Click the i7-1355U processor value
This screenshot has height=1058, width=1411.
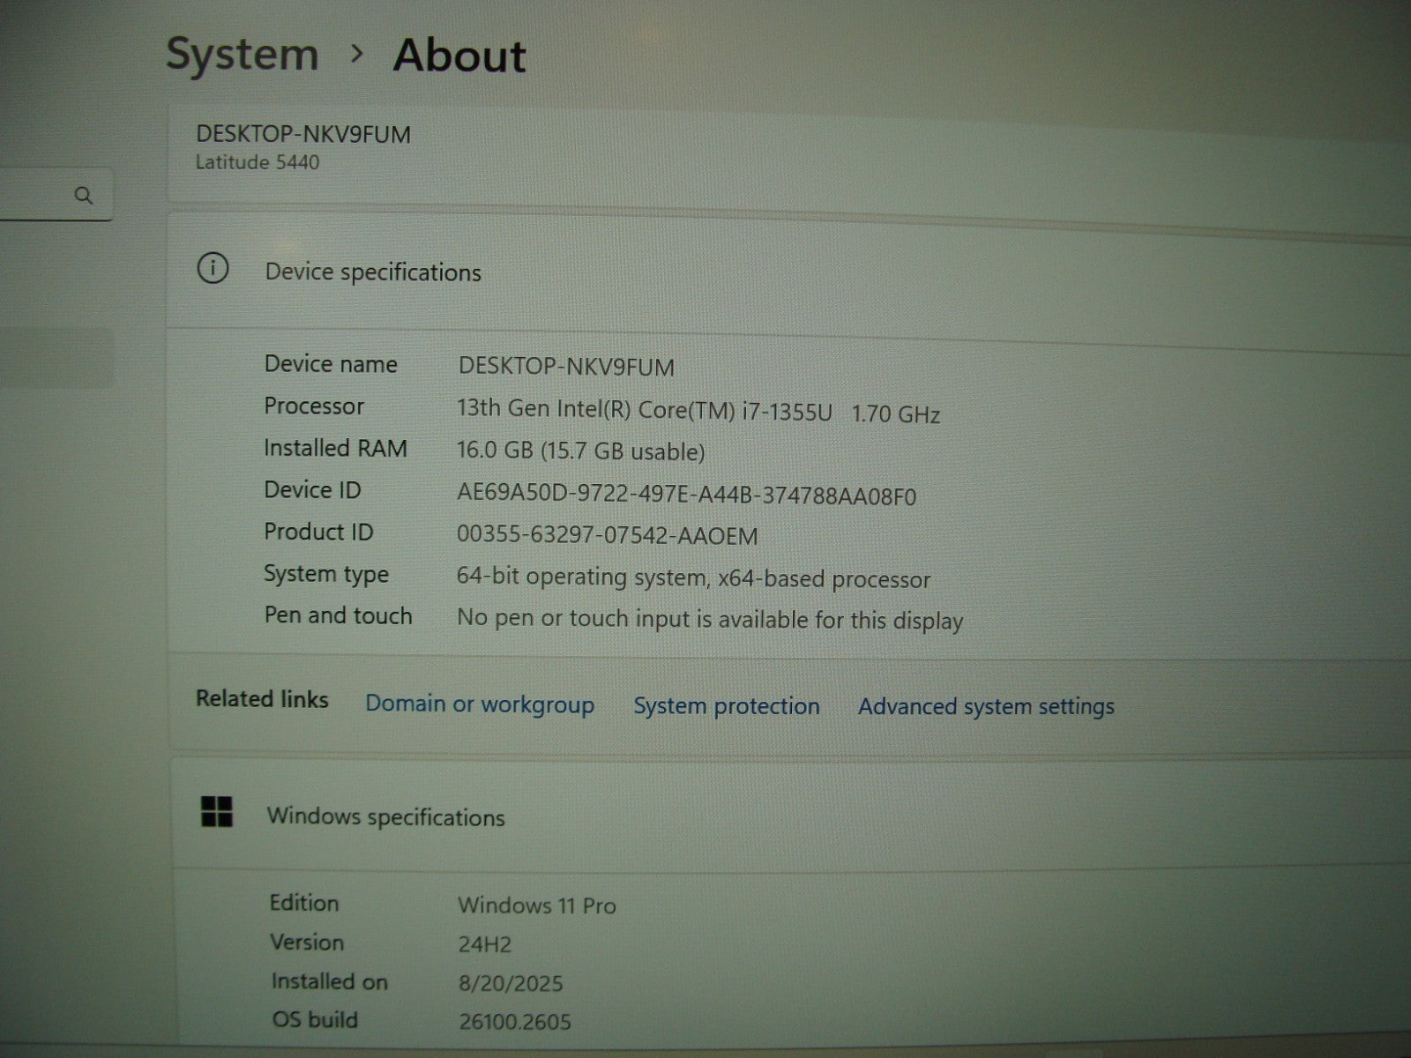(x=698, y=412)
